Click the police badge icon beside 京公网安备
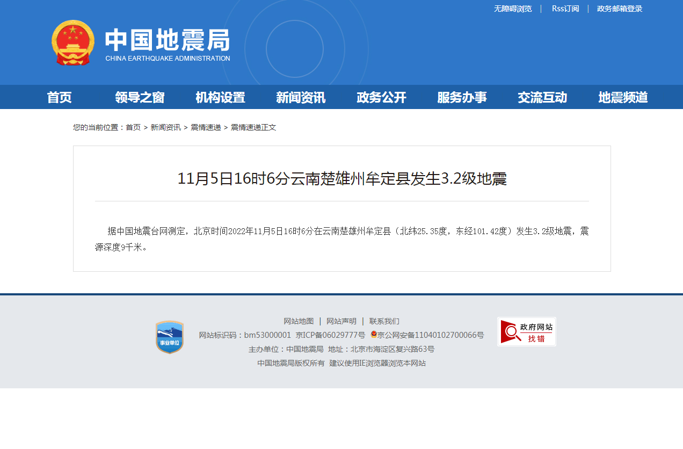Viewport: 683px width, 449px height. (x=374, y=335)
